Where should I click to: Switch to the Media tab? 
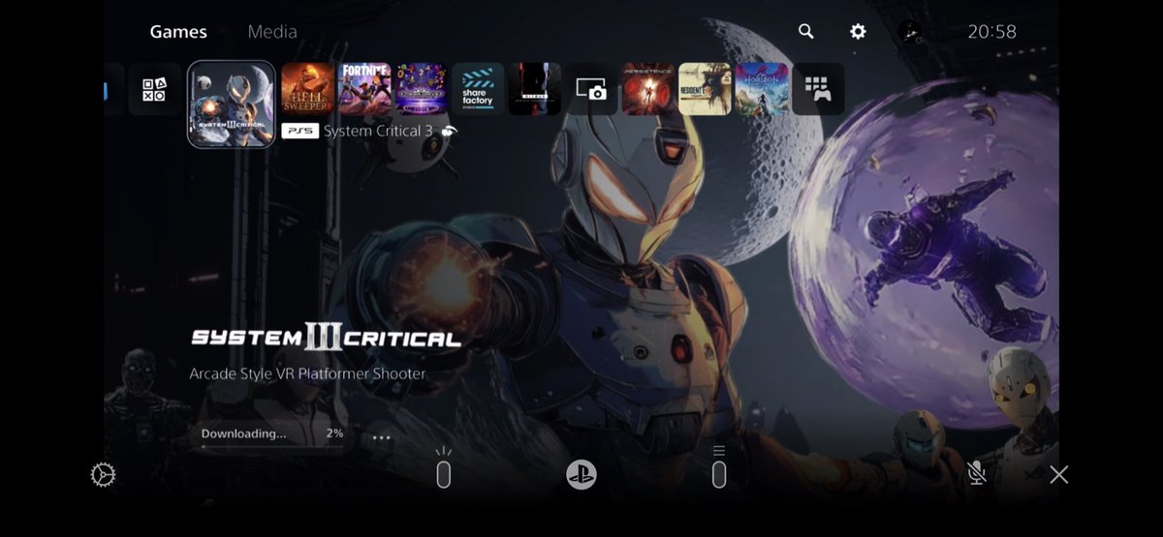tap(272, 32)
